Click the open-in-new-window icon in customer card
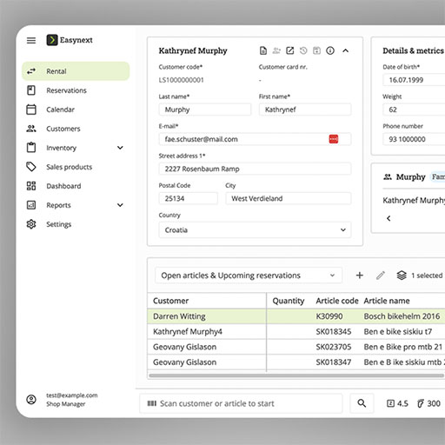 pos(290,50)
